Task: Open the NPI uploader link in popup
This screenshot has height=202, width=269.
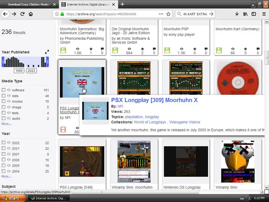Action: [120, 106]
